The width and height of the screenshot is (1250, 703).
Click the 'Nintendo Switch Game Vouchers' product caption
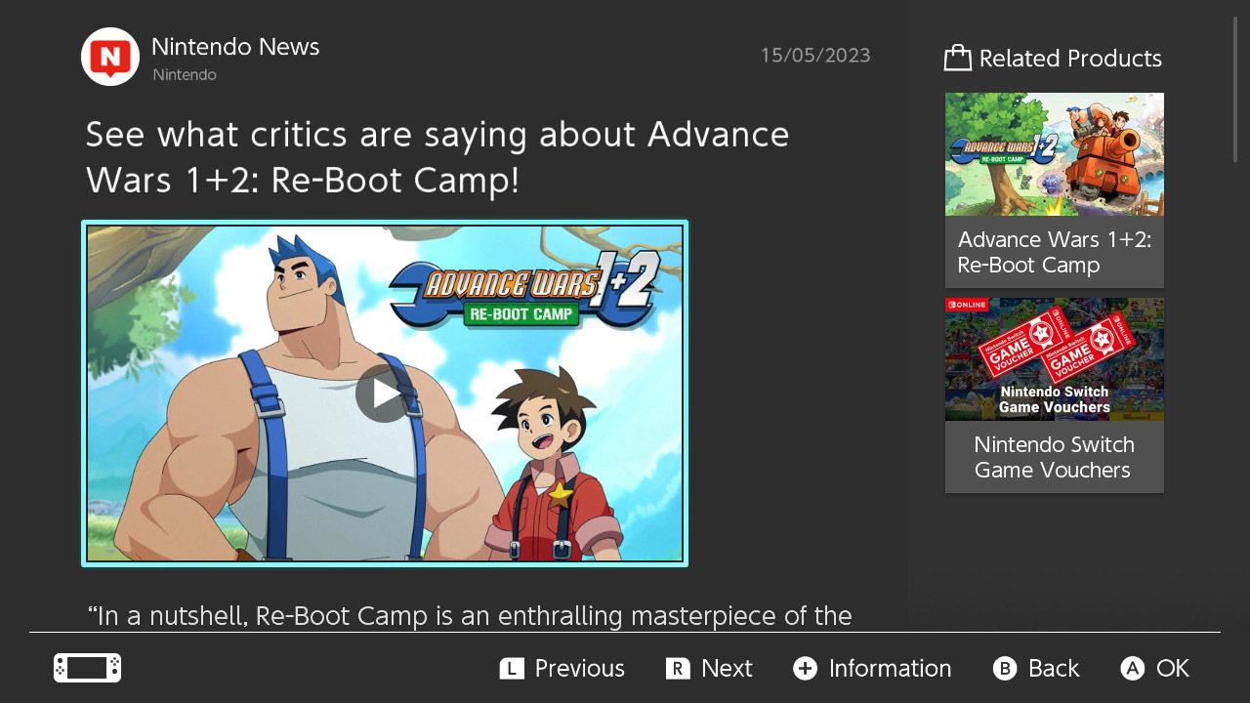[x=1055, y=457]
